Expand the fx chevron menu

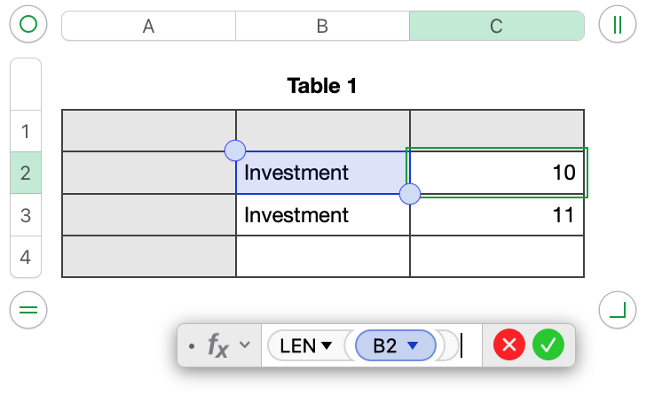[x=246, y=345]
